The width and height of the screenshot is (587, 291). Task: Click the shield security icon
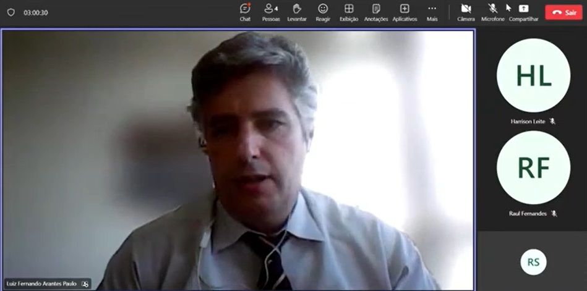pos(11,12)
